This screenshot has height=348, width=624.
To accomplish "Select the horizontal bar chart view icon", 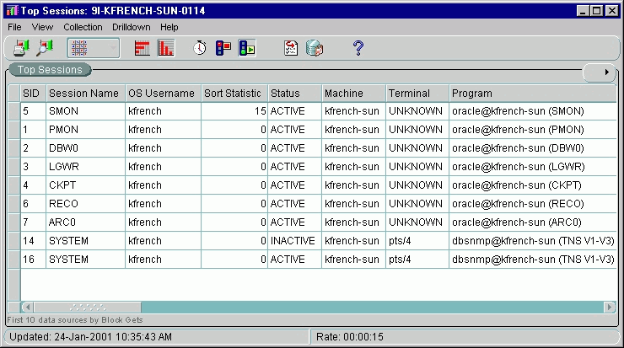I will [x=143, y=48].
